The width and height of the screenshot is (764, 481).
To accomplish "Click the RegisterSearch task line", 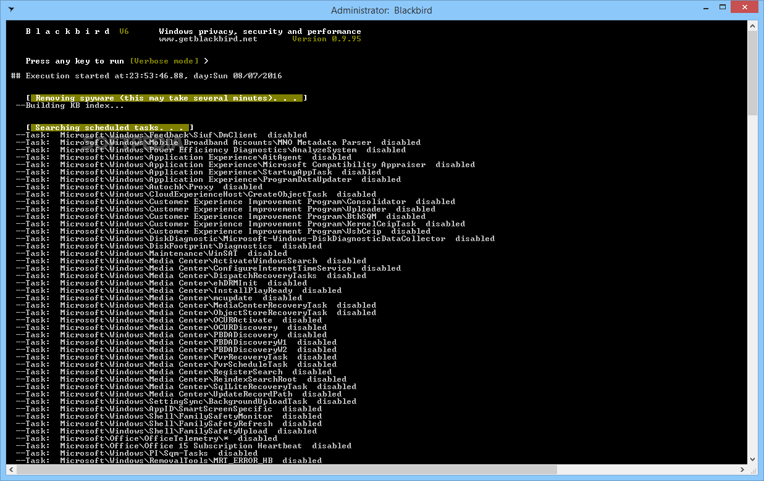I will point(174,372).
